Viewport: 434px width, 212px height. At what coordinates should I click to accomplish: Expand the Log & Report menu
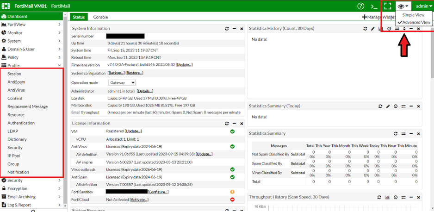coord(31,205)
